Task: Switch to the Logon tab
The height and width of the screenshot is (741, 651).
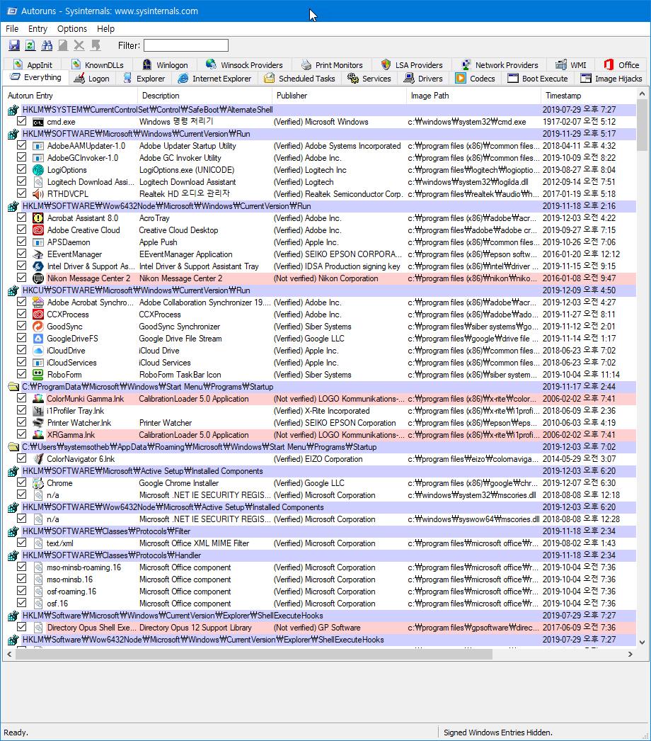Action: coord(93,79)
